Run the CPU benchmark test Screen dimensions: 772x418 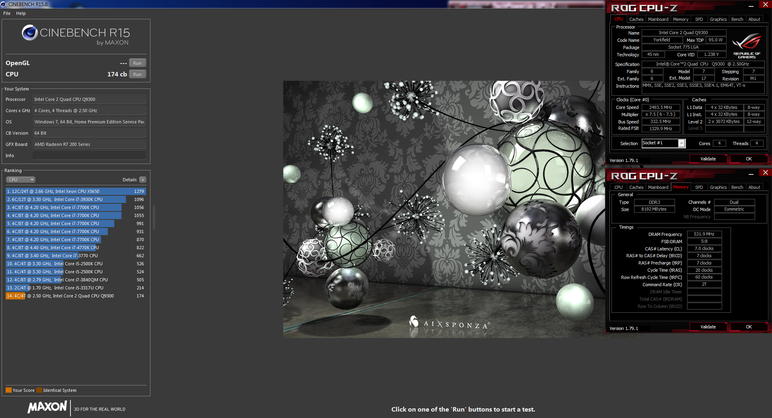[x=137, y=74]
